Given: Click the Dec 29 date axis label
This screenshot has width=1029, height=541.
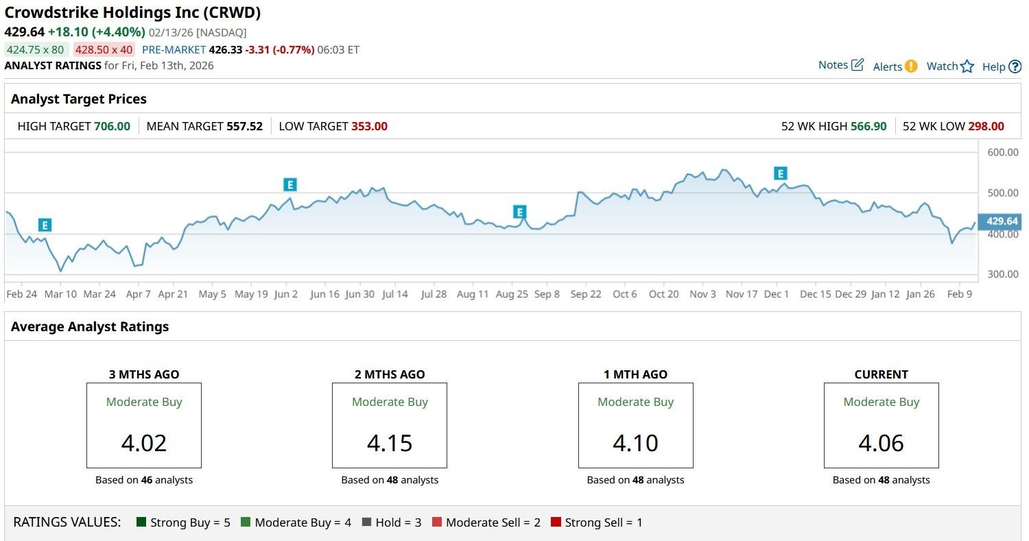Looking at the screenshot, I should [850, 294].
